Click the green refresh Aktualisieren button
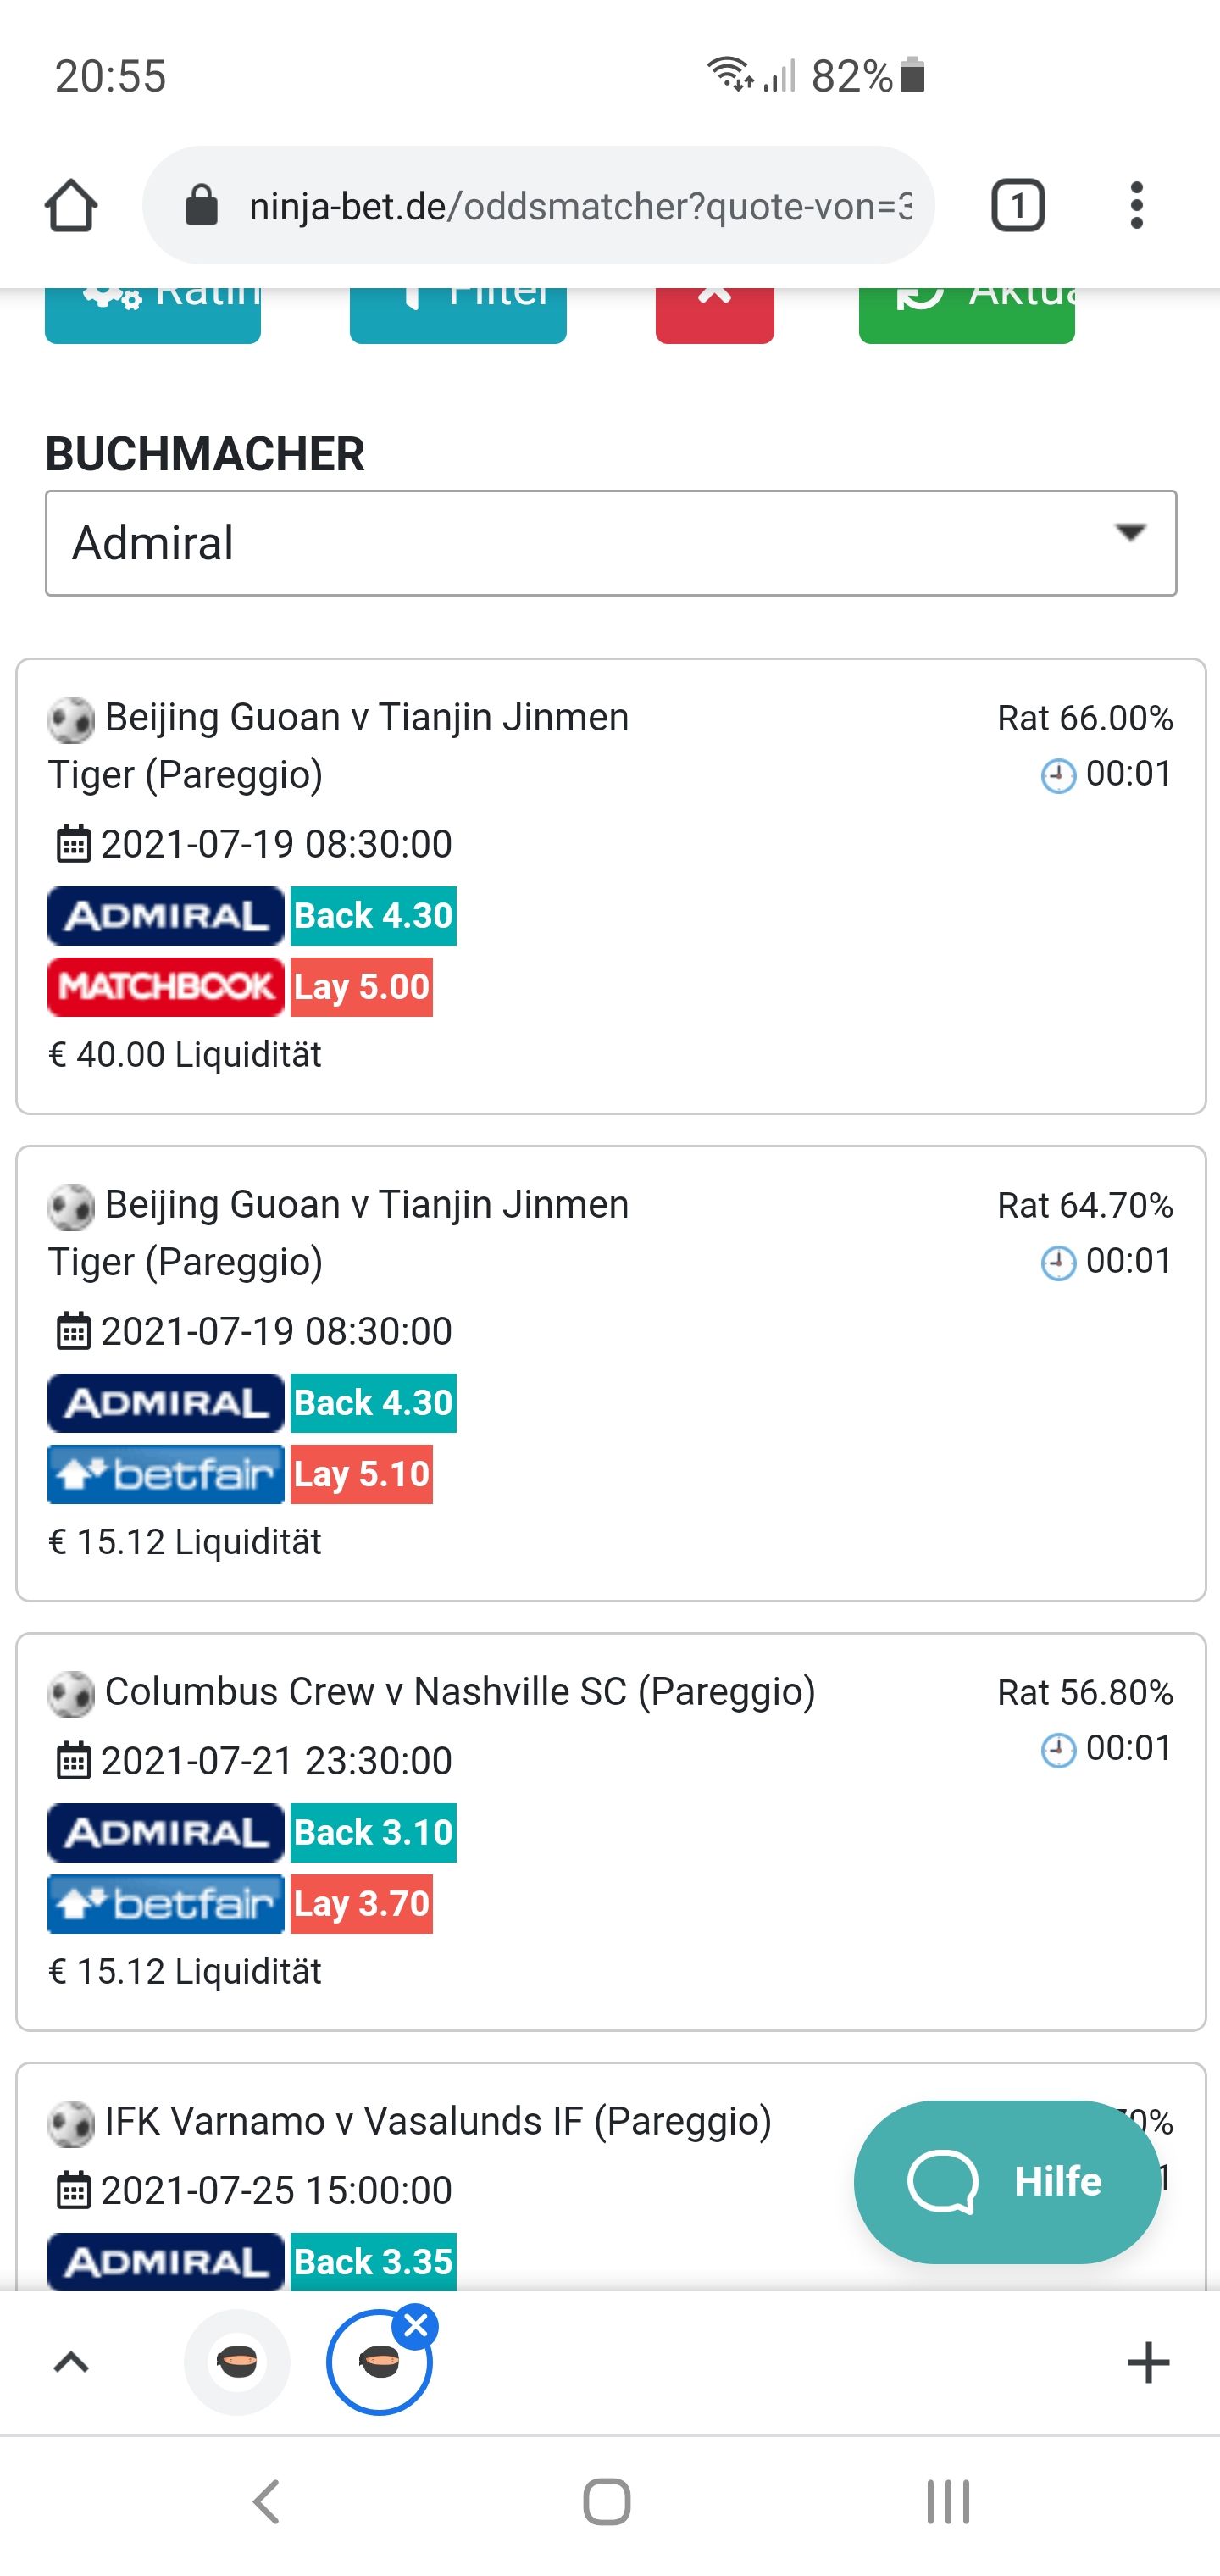 pos(966,315)
